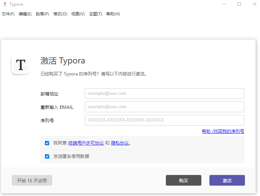
Task: Click the 重新输入 EMAIL text field
Action: coord(164,107)
